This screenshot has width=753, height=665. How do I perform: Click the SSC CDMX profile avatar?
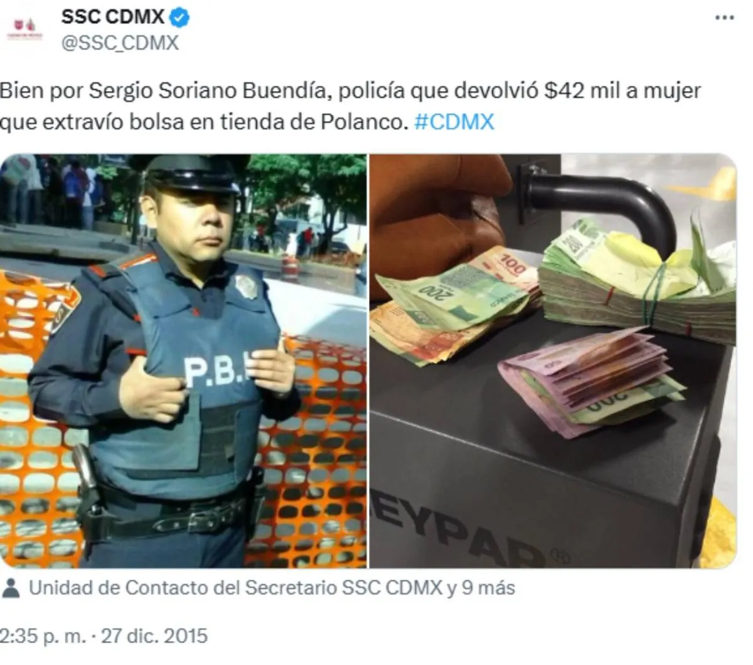pyautogui.click(x=24, y=29)
